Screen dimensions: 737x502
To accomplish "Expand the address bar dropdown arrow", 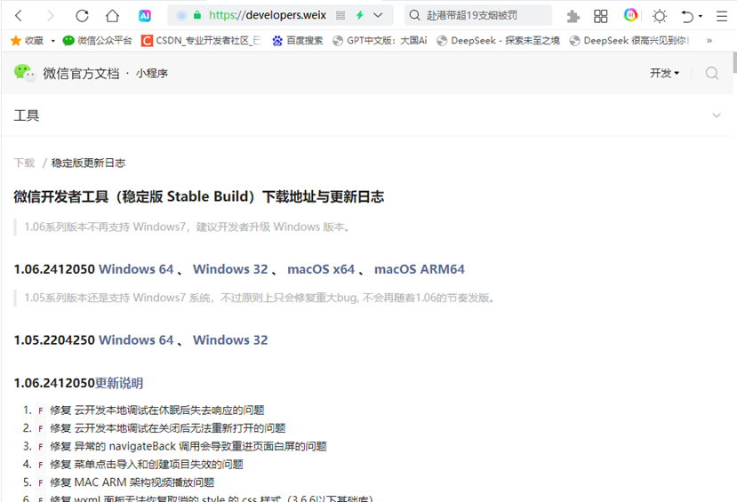I will [378, 15].
